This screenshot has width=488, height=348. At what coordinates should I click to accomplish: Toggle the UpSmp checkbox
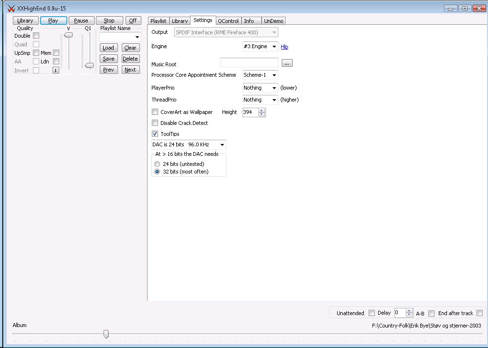point(36,53)
